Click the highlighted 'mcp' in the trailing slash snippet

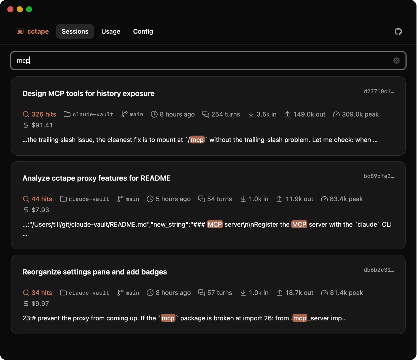coord(197,140)
